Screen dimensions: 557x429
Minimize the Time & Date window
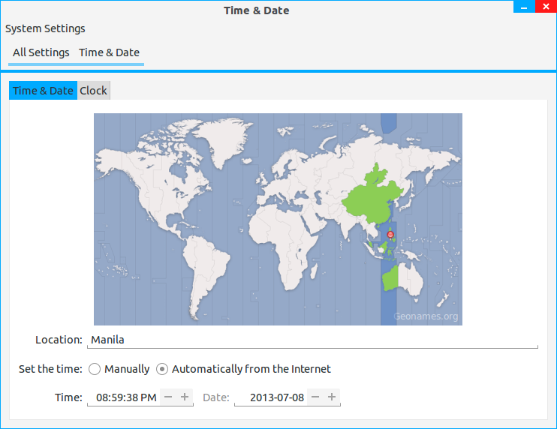coord(524,7)
